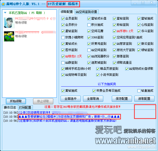Uncheck the QQ手游0.2天 checkbox
The width and height of the screenshot is (158, 151).
tap(114, 31)
